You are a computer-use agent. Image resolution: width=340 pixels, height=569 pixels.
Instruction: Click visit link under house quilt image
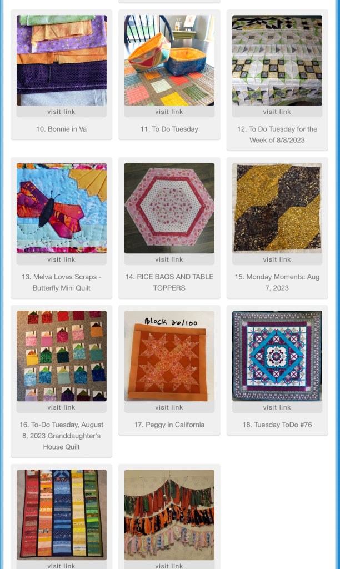61,407
